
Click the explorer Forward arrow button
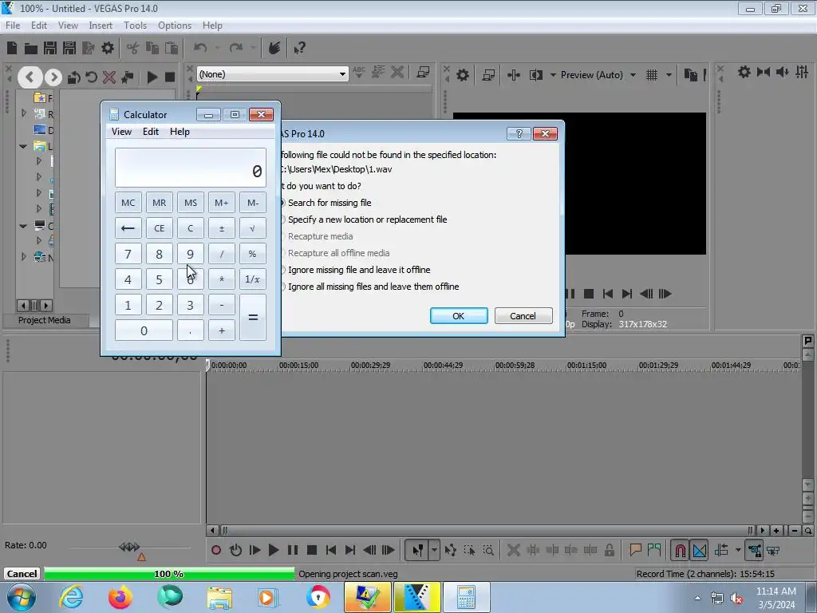point(53,77)
